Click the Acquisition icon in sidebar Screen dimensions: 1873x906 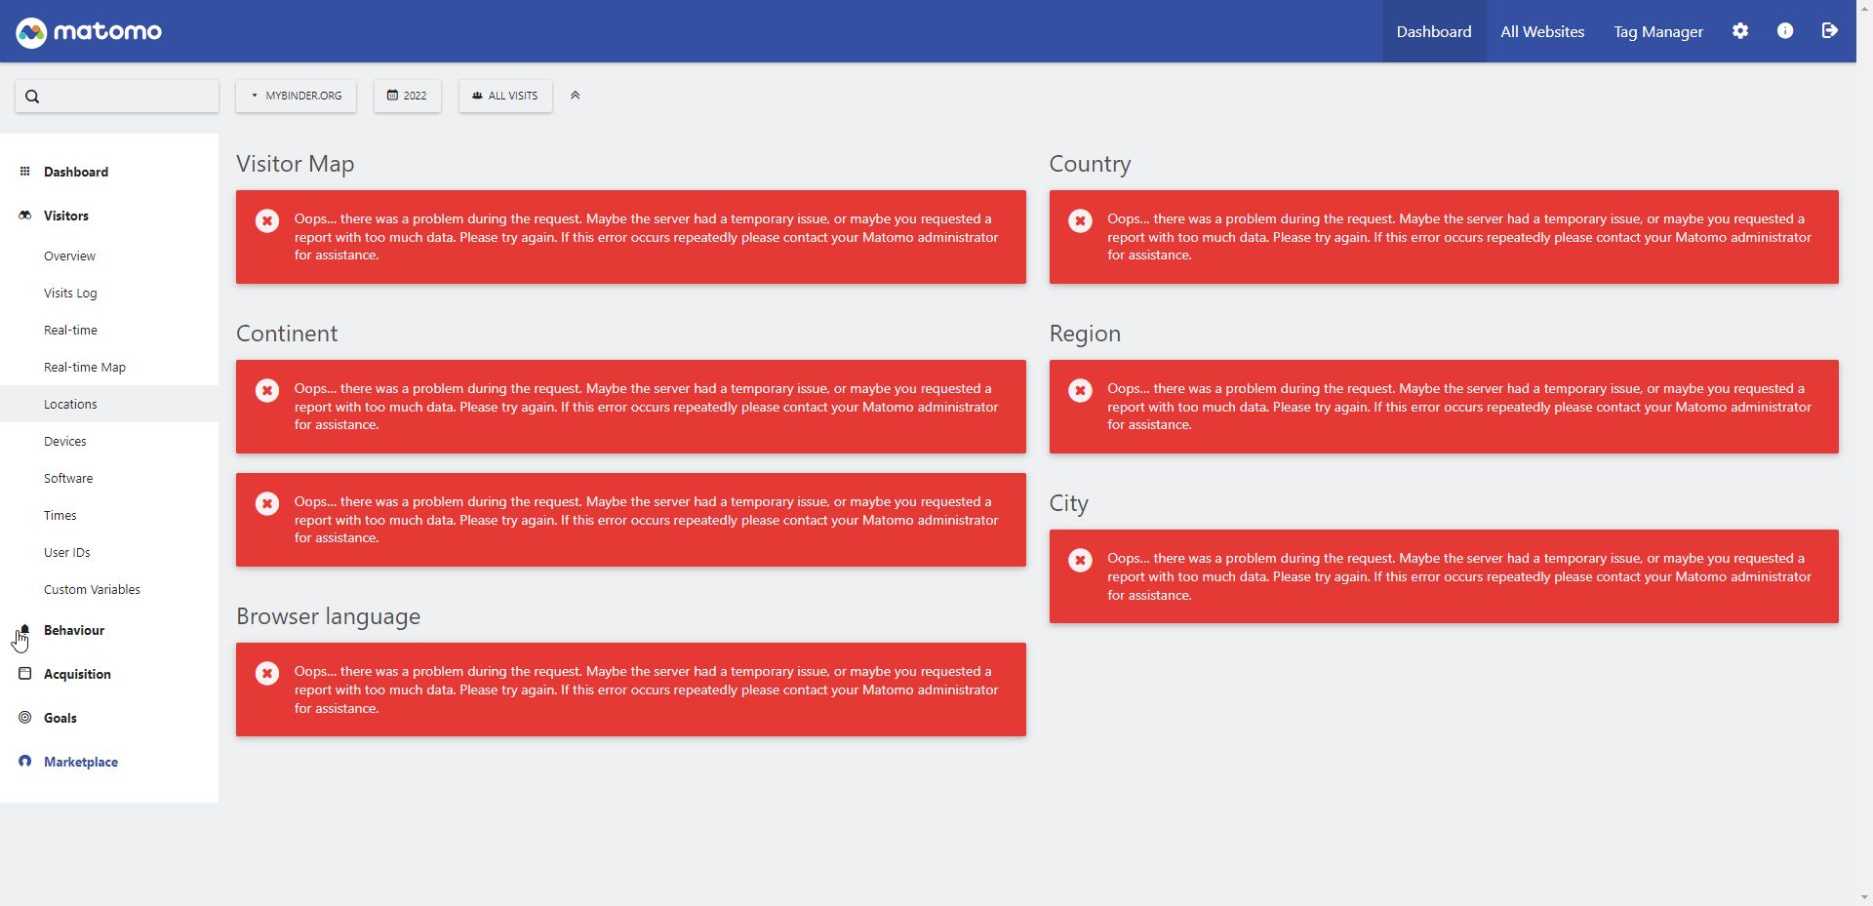[x=25, y=674]
